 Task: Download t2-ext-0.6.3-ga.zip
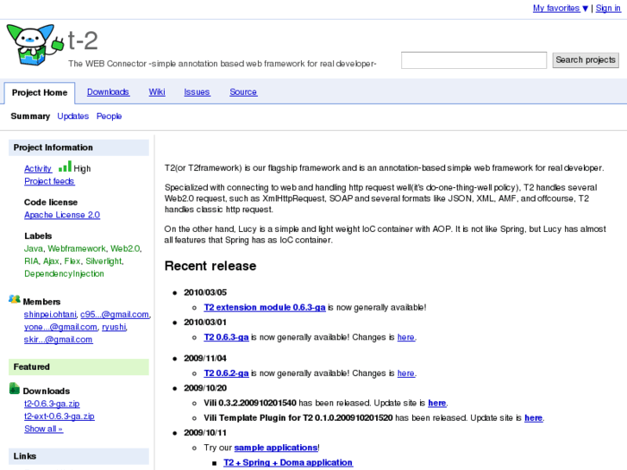pyautogui.click(x=60, y=416)
